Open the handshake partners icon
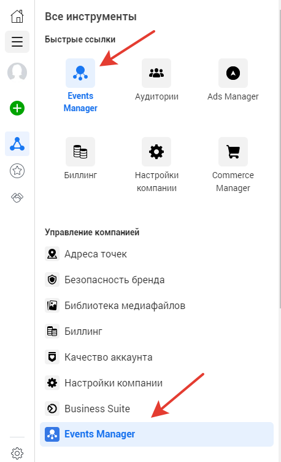The height and width of the screenshot is (462, 281). [17, 197]
